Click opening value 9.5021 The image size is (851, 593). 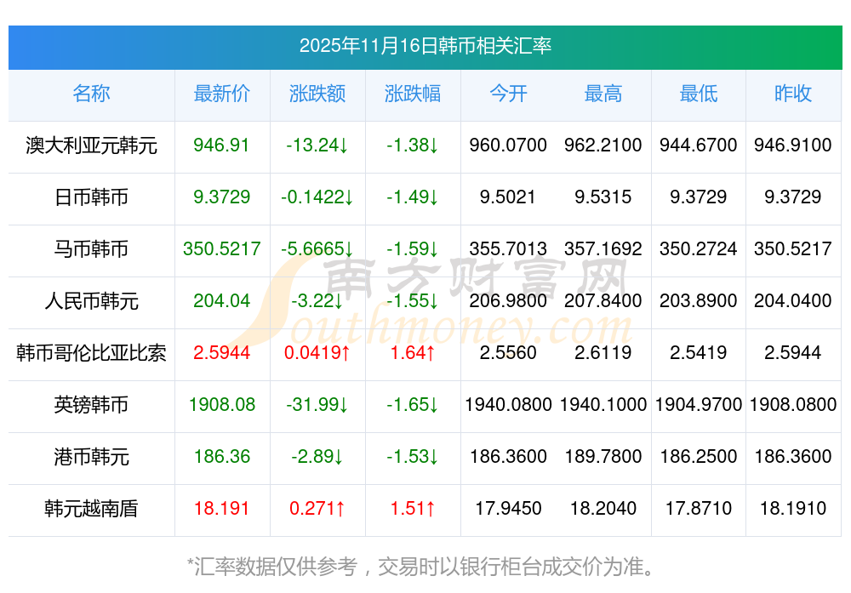[508, 197]
